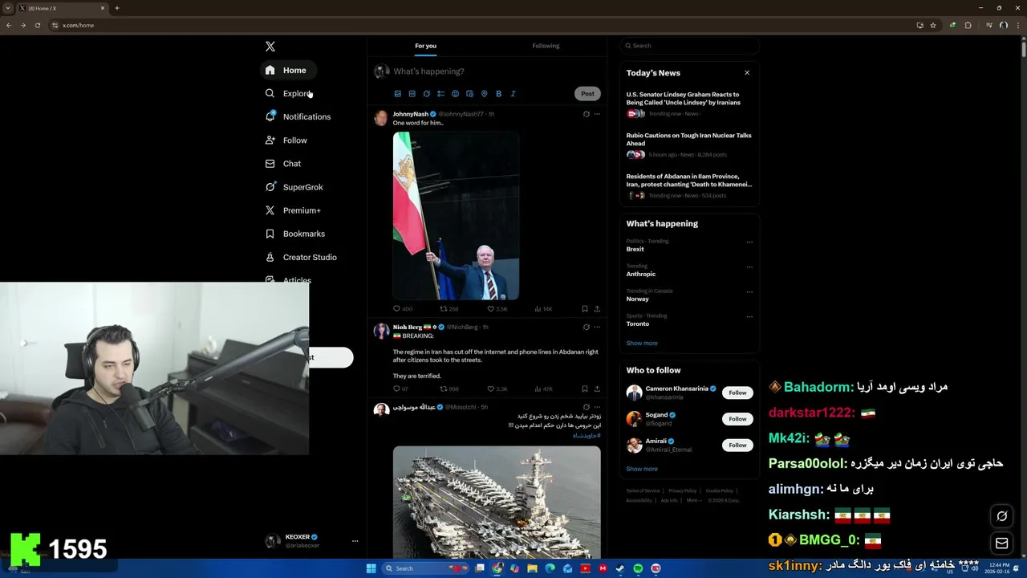
Task: Open more options for Norway trend
Action: [749, 291]
